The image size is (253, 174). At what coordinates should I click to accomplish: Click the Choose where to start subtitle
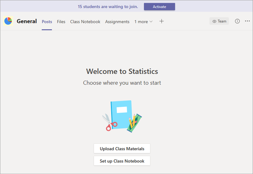click(x=122, y=83)
